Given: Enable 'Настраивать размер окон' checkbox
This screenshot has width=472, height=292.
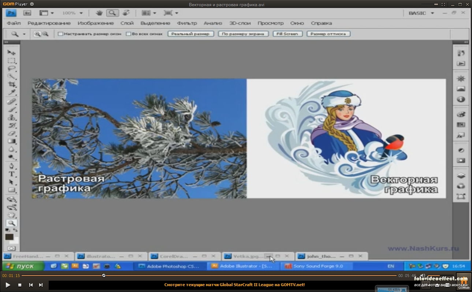Looking at the screenshot, I should 60,34.
